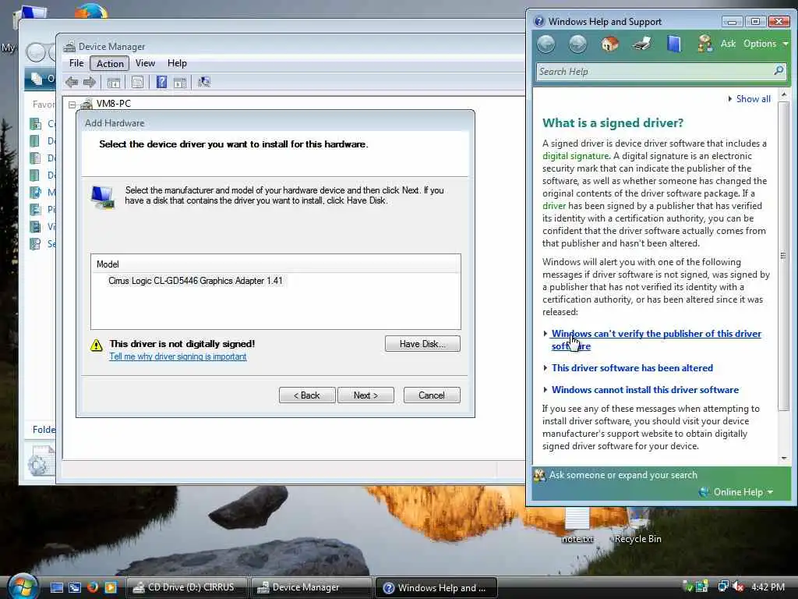Click the search magnifier in Search Help

779,71
